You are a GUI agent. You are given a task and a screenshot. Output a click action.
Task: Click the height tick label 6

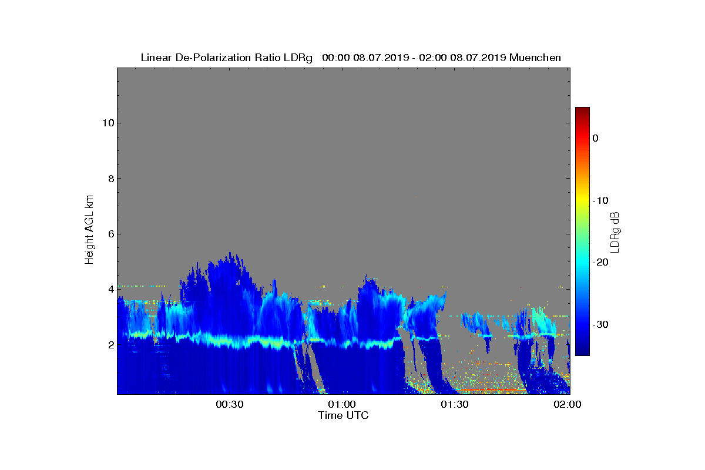[110, 234]
